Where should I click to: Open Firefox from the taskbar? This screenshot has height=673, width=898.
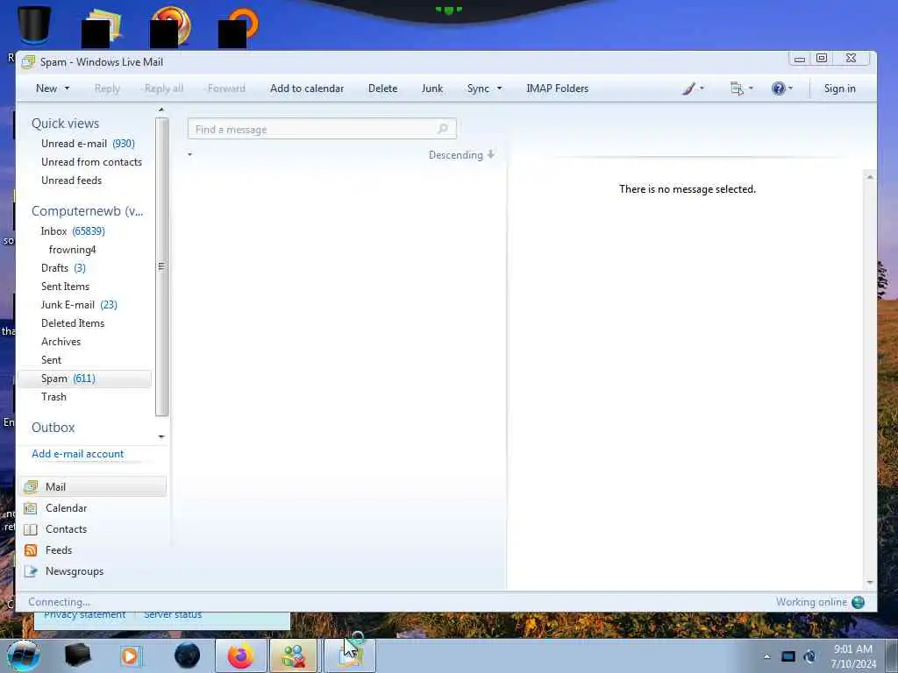(240, 655)
